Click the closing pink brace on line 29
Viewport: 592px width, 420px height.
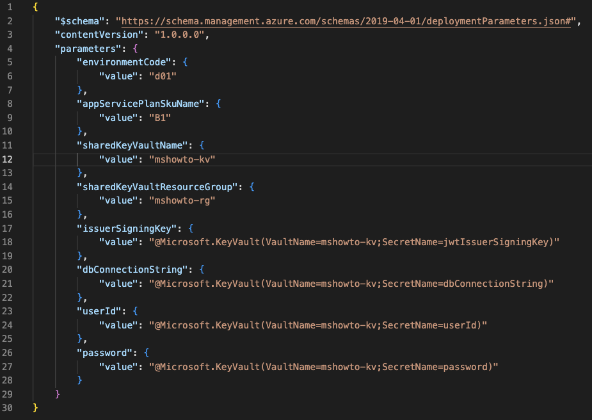pos(58,394)
